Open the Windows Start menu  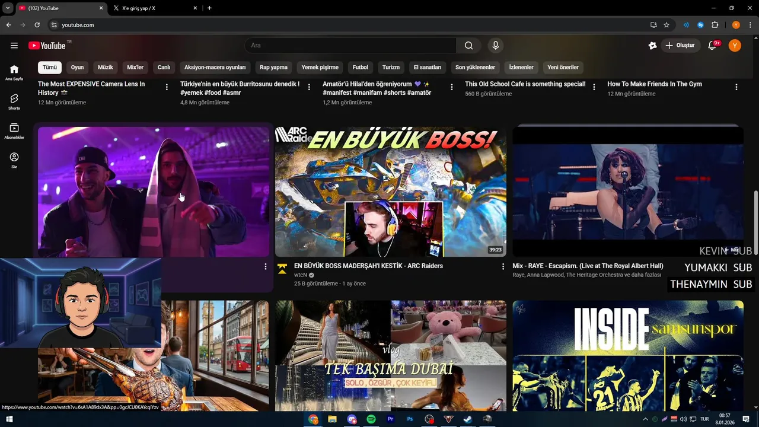coord(9,419)
